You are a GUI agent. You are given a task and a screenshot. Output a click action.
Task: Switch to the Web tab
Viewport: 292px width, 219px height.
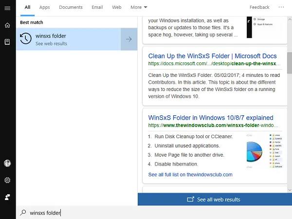tap(117, 7)
